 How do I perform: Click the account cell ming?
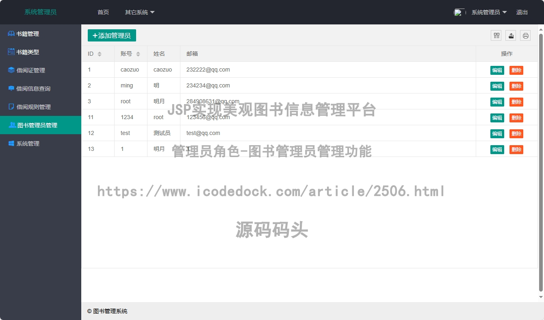click(x=131, y=85)
